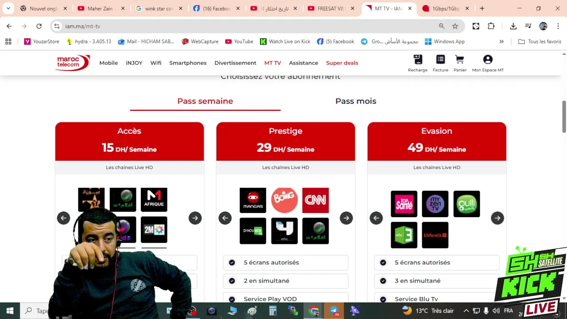Click the My Zen TV channel logo

pyautogui.click(x=435, y=204)
